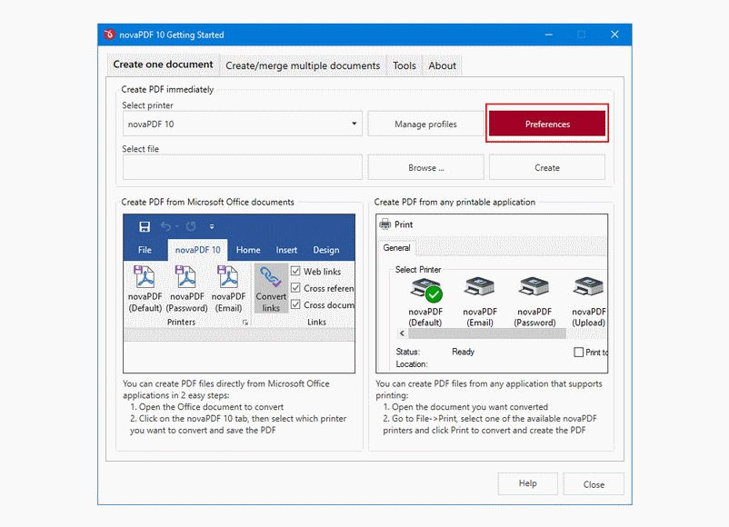The width and height of the screenshot is (729, 527).
Task: Minimize the novaPDF window
Action: tap(549, 35)
